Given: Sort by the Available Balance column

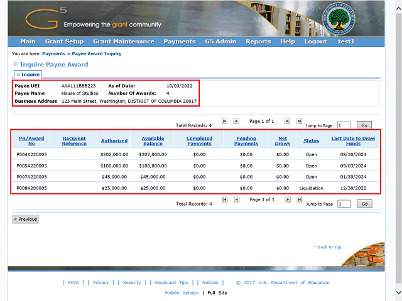Looking at the screenshot, I should click(153, 140).
